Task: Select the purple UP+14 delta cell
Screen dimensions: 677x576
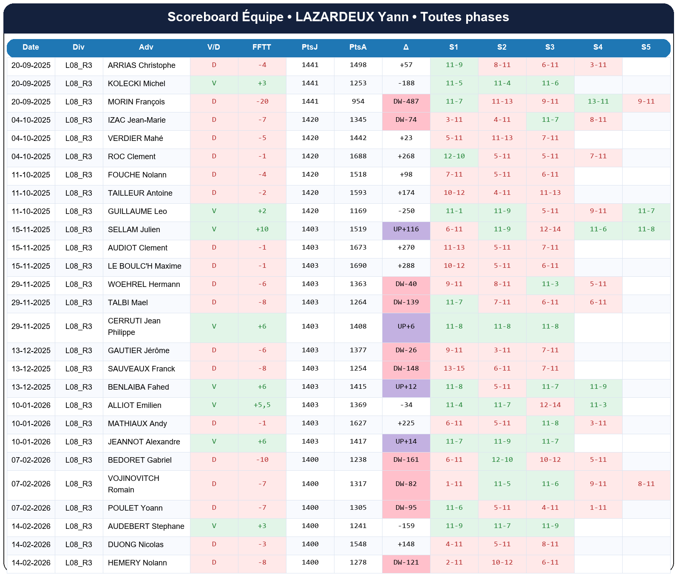Action: click(x=406, y=442)
